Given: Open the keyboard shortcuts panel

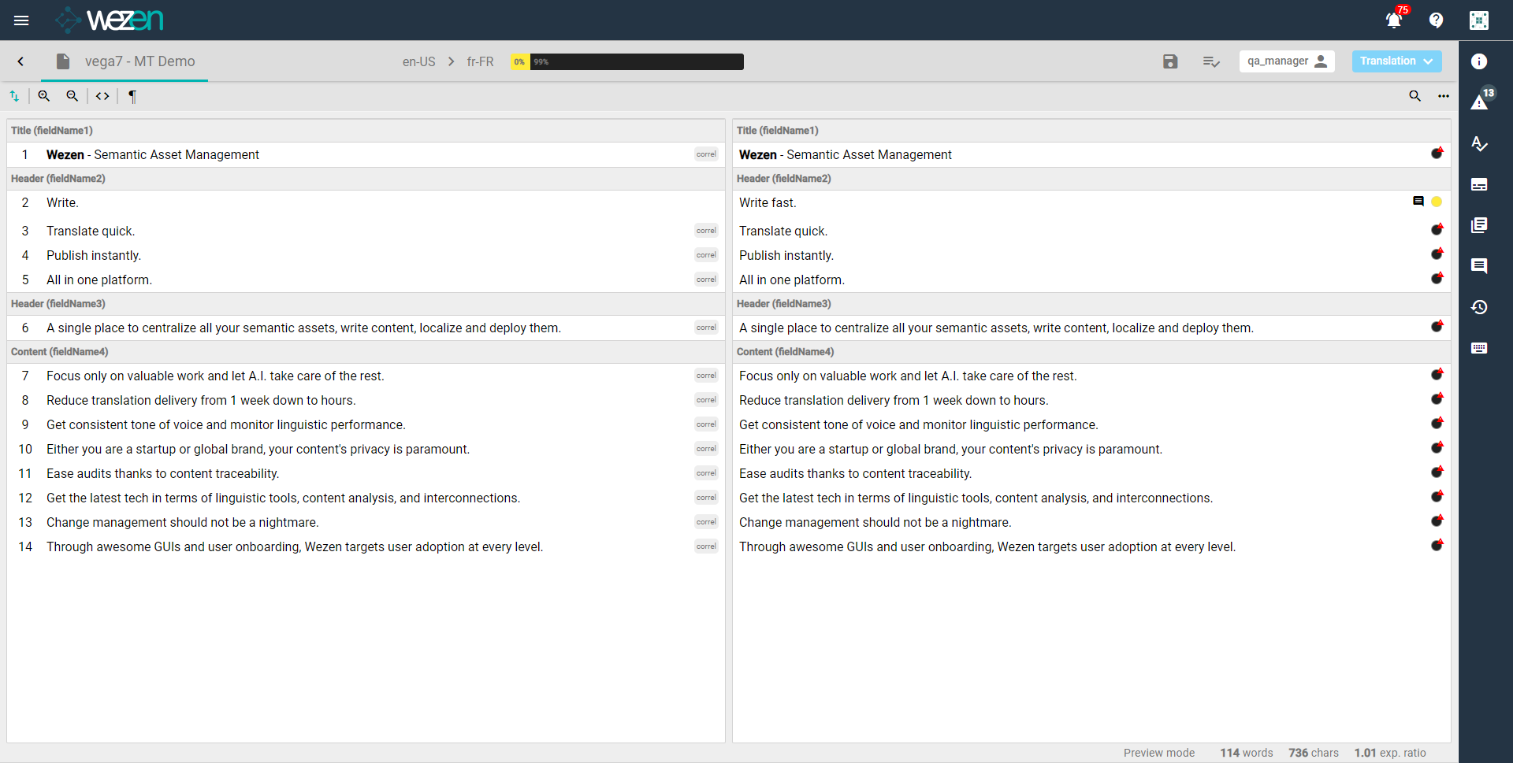Looking at the screenshot, I should (x=1479, y=348).
